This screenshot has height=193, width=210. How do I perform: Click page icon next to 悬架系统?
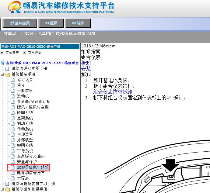pos(13,118)
